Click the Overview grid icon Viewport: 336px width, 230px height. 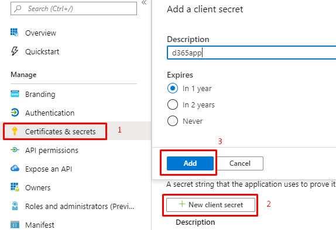[15, 33]
